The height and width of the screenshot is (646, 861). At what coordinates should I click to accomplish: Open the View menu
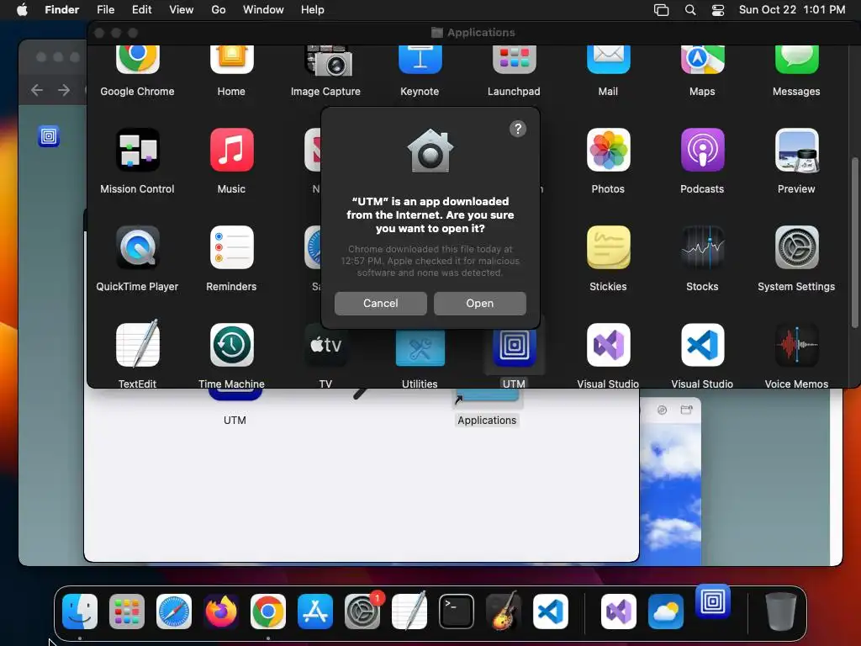[182, 10]
